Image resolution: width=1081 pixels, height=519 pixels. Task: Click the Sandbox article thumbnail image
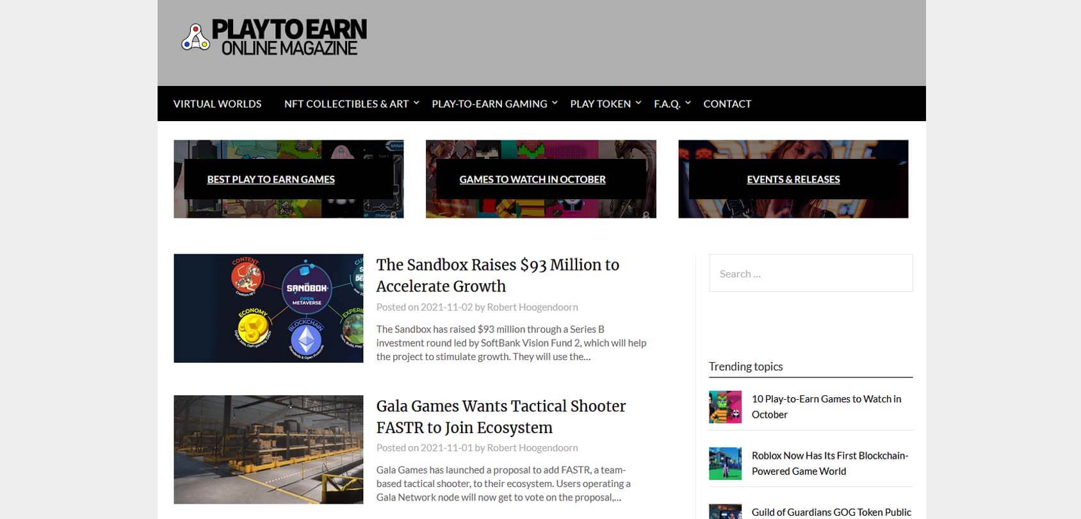pyautogui.click(x=268, y=308)
